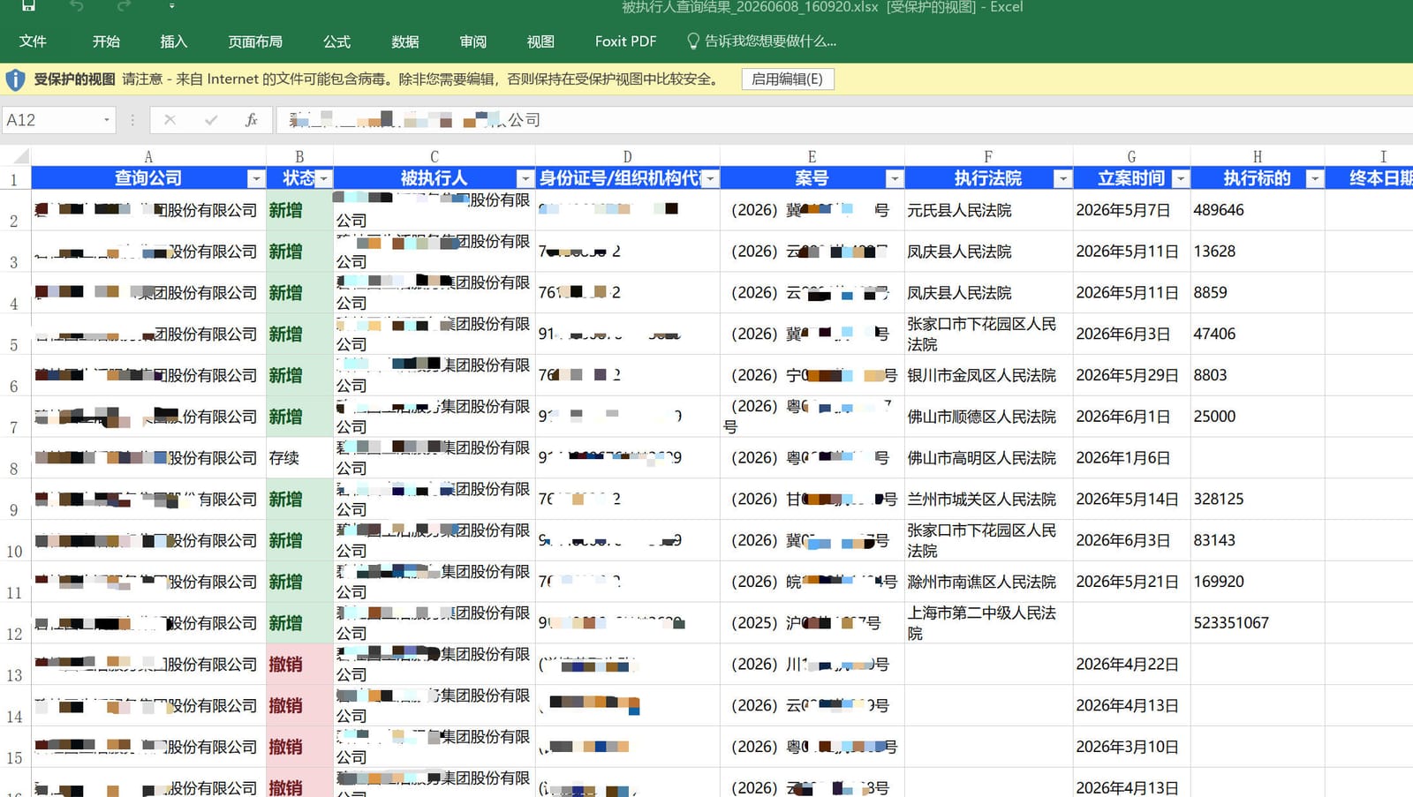Image resolution: width=1413 pixels, height=797 pixels.
Task: Click the 169920 amount cell
Action: [x=1258, y=582]
